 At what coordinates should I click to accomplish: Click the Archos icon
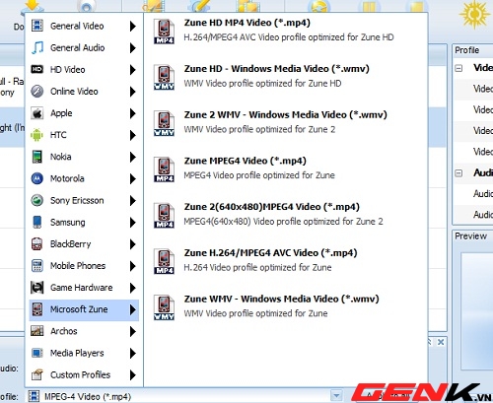pyautogui.click(x=37, y=331)
